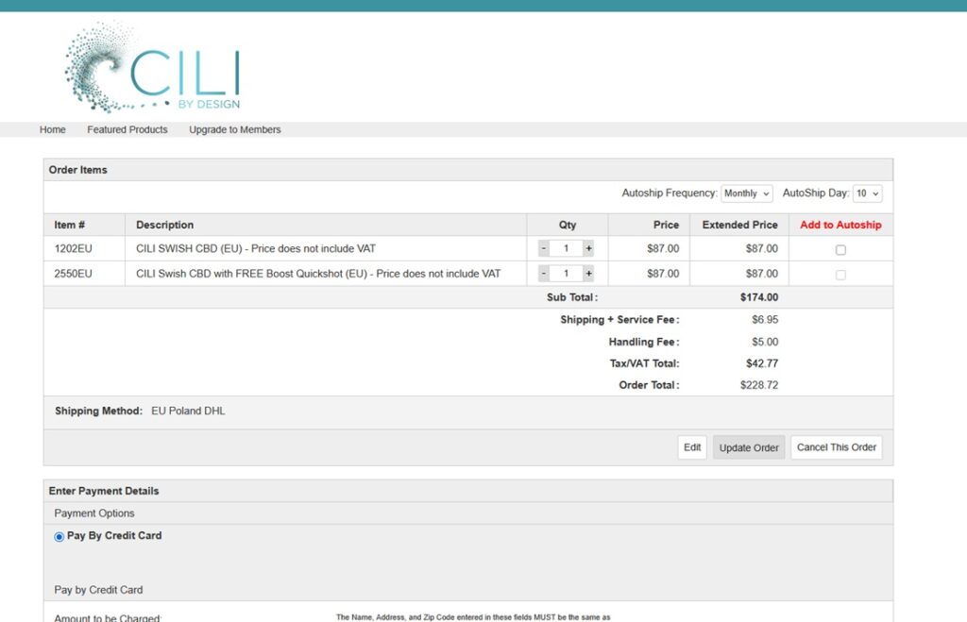The image size is (967, 622).
Task: Click the Payment Options label
Action: [94, 513]
